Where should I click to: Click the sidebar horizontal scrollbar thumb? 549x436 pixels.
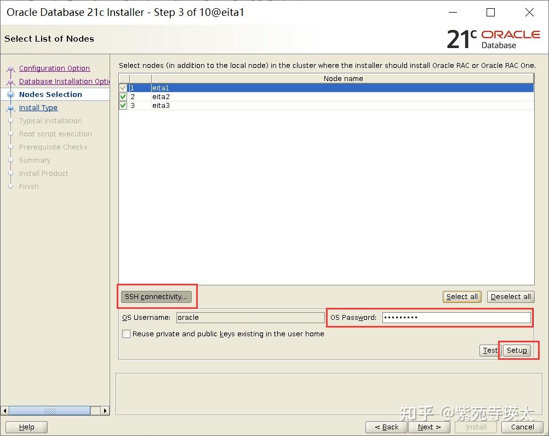(50, 410)
